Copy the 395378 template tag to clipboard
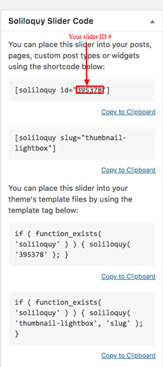Screen dimensions: 163x367 [128, 276]
